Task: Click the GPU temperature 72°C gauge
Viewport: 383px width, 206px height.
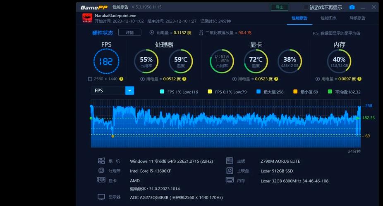Action: (256, 61)
